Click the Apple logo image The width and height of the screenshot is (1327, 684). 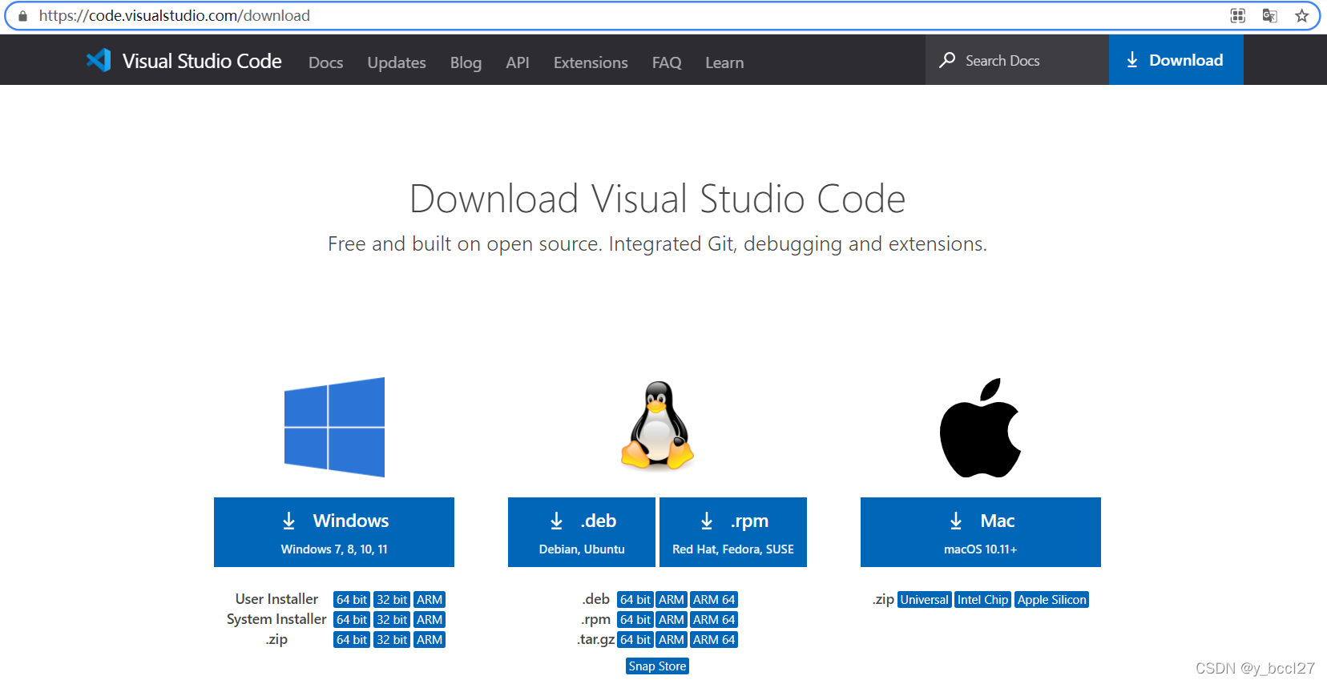click(x=980, y=428)
